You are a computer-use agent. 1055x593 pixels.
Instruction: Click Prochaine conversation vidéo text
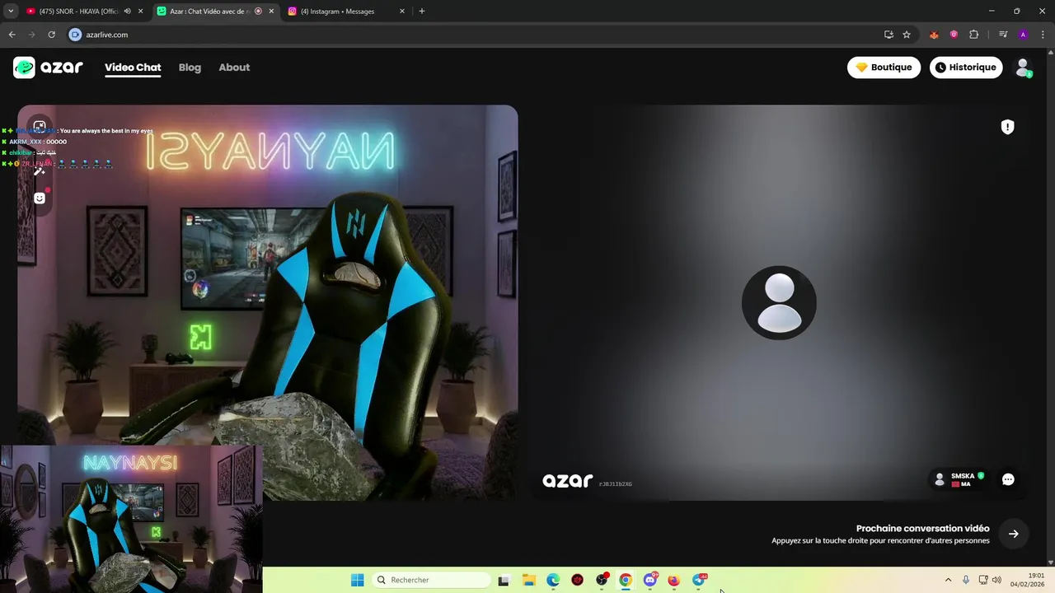pyautogui.click(x=922, y=529)
